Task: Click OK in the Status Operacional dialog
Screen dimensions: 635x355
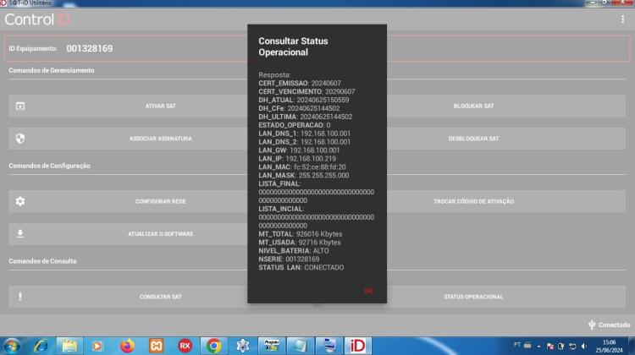Action: (368, 291)
